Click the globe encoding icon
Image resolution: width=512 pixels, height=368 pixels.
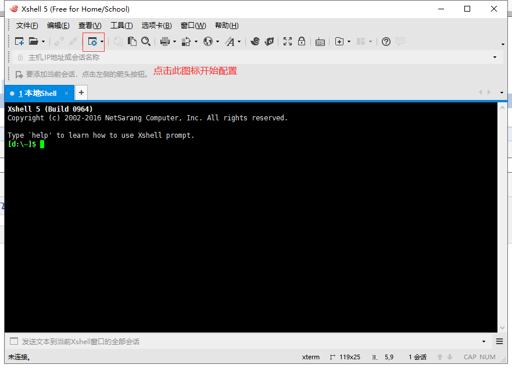point(207,41)
